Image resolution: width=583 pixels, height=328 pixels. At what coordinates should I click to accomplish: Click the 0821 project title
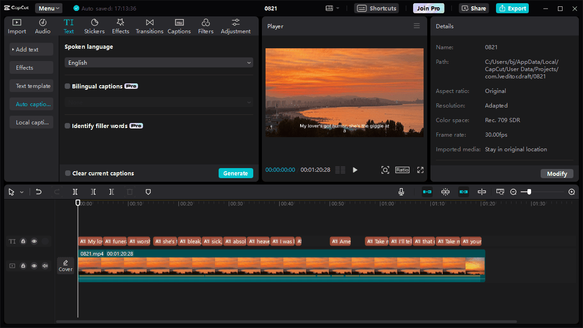(x=271, y=8)
